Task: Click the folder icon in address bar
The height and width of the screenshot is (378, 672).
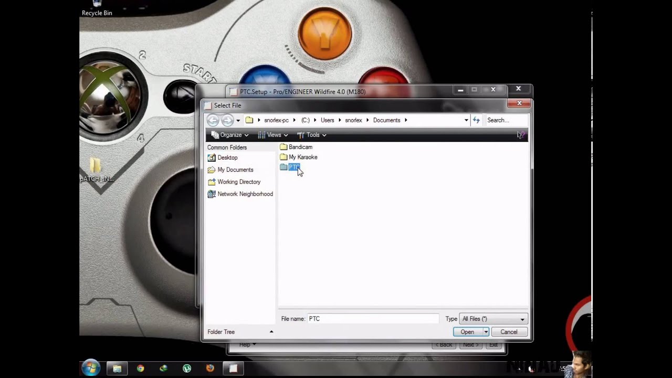Action: point(249,120)
